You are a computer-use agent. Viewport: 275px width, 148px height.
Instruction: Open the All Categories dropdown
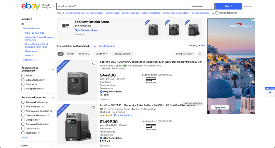click(x=202, y=6)
